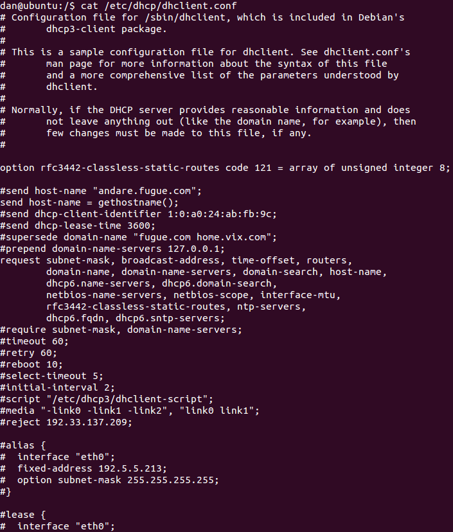
Task: Click the rfc3442-classless-static-routes option line
Action: 225,168
